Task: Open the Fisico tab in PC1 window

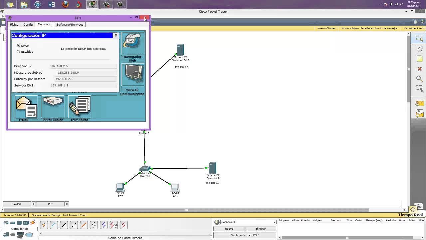Action: click(14, 25)
